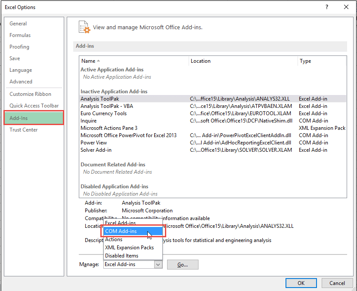Select the Power View add-in
The height and width of the screenshot is (291, 357).
213,142
